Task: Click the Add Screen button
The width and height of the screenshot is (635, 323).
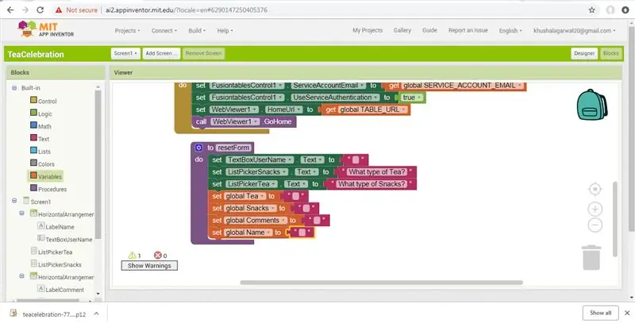Action: (x=161, y=53)
